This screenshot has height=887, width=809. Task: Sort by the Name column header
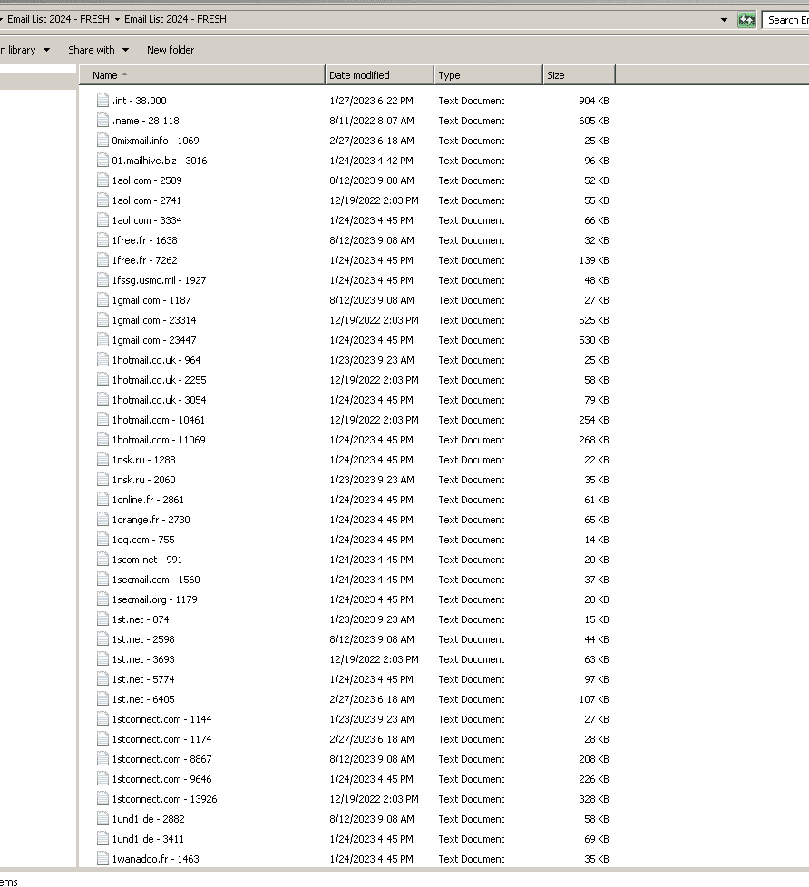pyautogui.click(x=201, y=75)
